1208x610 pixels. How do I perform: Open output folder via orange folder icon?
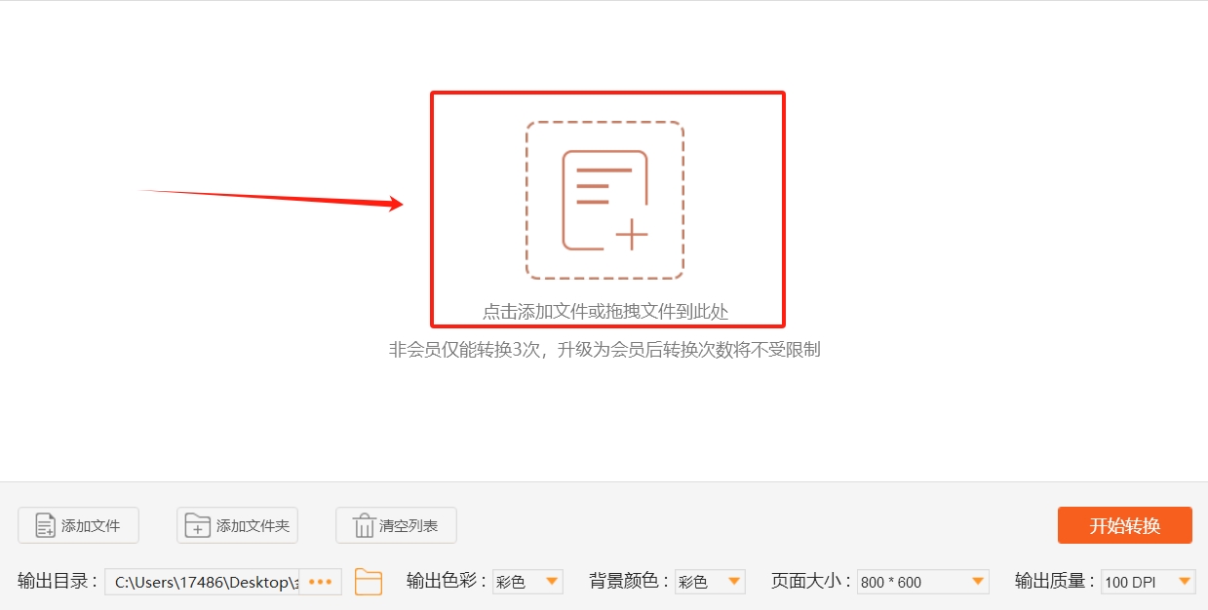(368, 581)
